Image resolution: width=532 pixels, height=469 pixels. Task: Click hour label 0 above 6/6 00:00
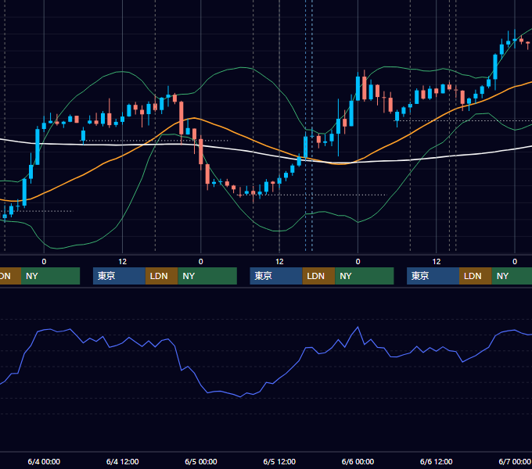[358, 262]
